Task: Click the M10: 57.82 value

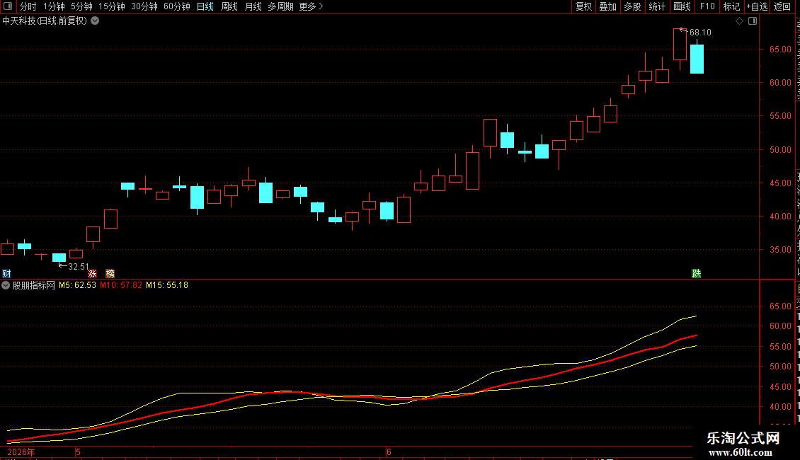Action: [x=121, y=286]
